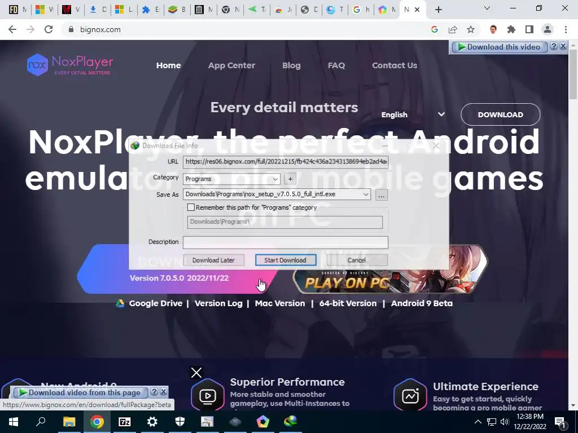Viewport: 578px width, 433px height.
Task: Open the Chrome three-dot menu
Action: click(566, 29)
